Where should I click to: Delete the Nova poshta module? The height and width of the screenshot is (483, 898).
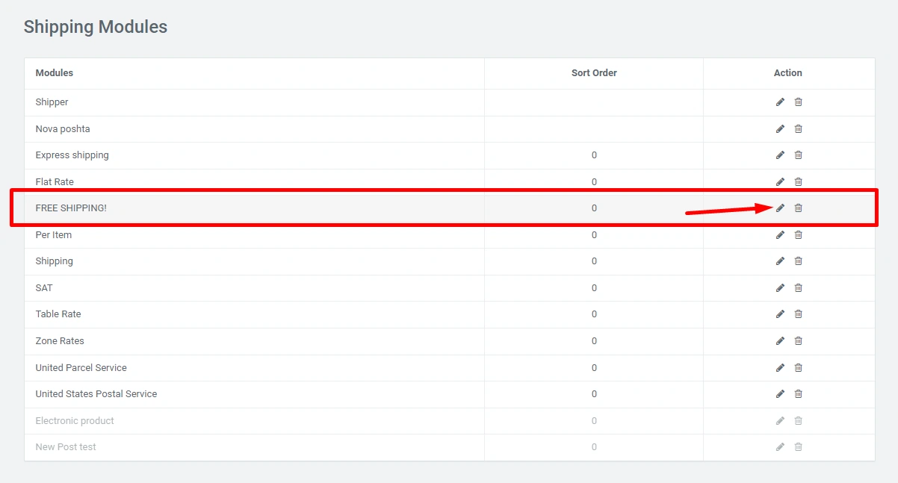pyautogui.click(x=798, y=128)
